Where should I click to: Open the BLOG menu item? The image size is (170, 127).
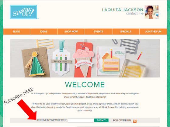click(x=17, y=31)
